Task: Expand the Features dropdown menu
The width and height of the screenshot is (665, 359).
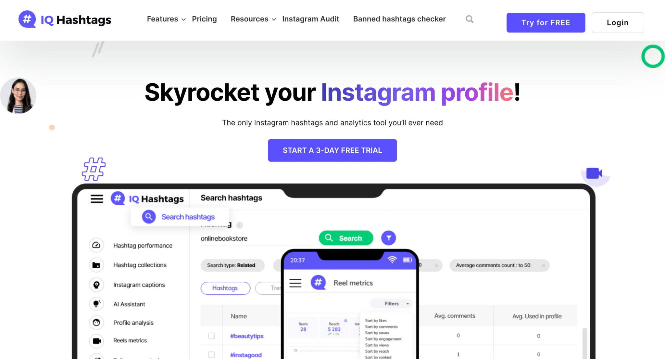Action: click(165, 19)
